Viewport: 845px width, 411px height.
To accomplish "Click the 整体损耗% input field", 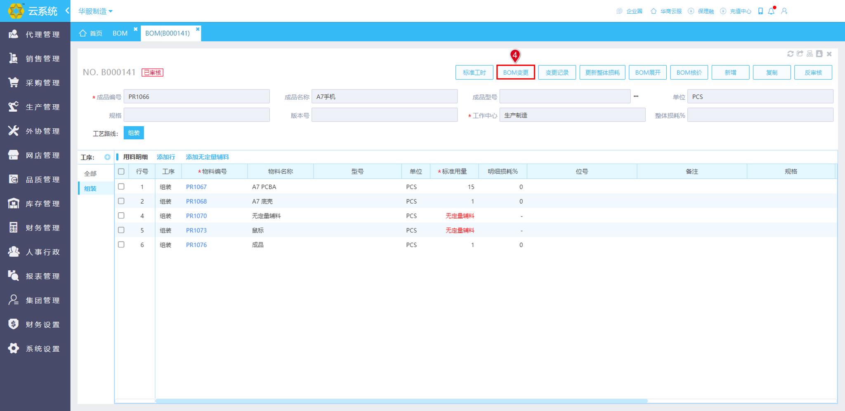I will pyautogui.click(x=760, y=115).
